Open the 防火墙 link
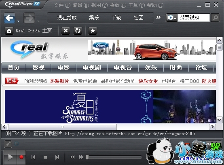Screen dimensions: 224x165 pos(209,81)
